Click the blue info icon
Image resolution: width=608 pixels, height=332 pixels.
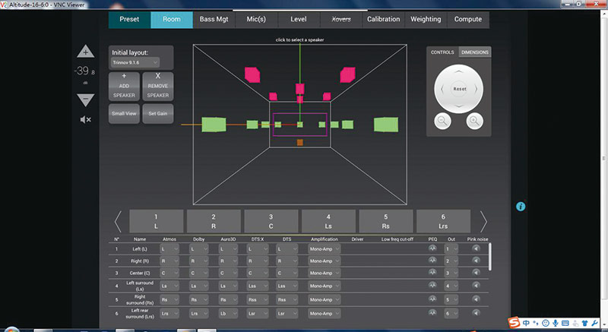pyautogui.click(x=521, y=207)
